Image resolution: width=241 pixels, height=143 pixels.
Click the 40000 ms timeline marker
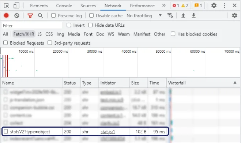[x=129, y=51]
